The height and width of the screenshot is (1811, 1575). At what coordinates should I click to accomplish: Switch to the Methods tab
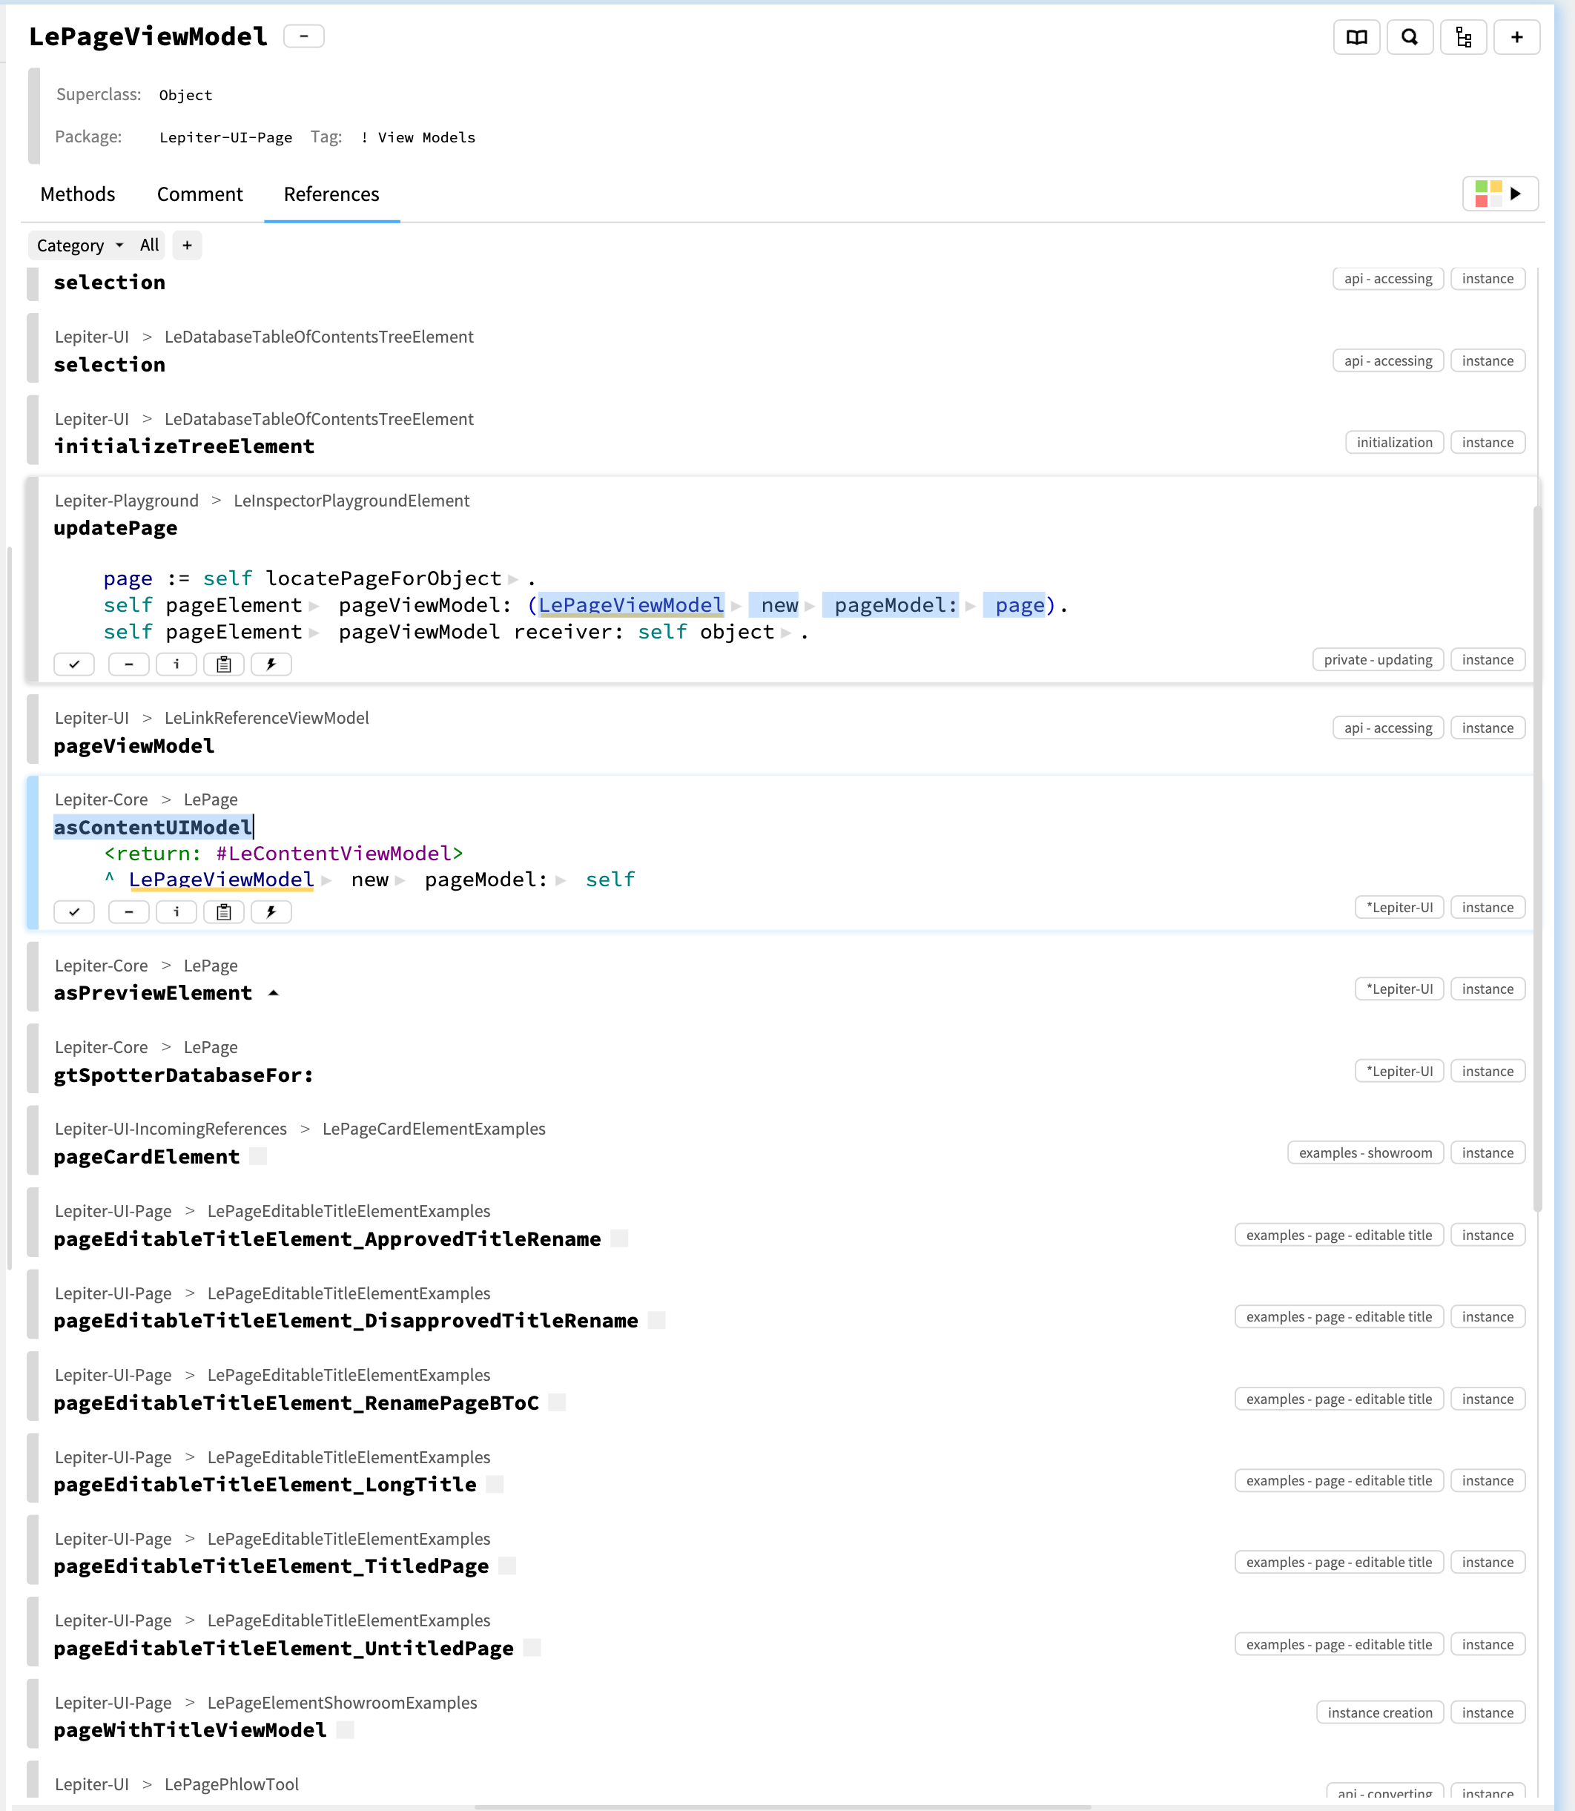pyautogui.click(x=77, y=194)
